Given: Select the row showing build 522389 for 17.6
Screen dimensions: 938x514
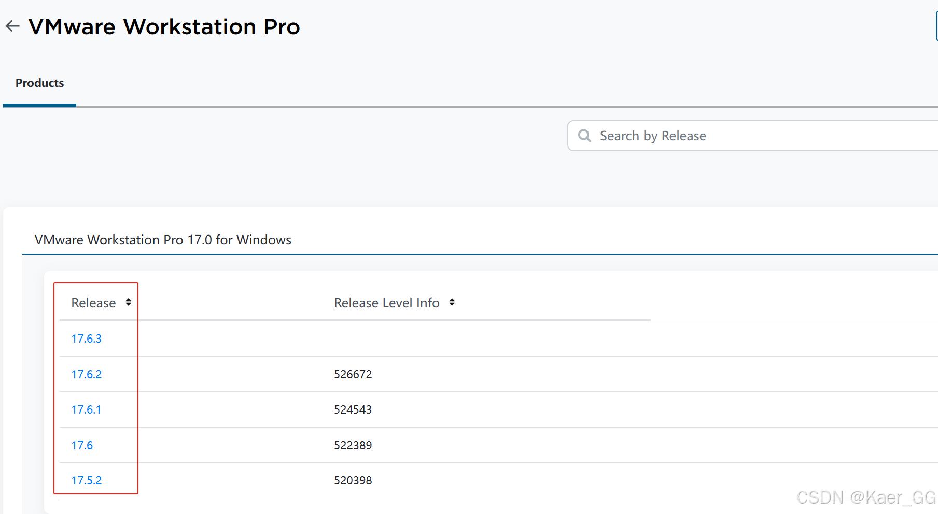Looking at the screenshot, I should [353, 445].
